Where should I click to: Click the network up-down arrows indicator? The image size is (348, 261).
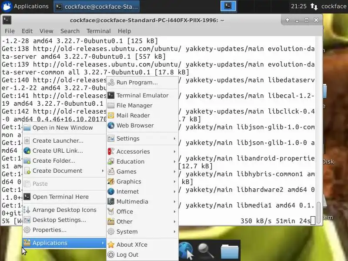[314, 7]
